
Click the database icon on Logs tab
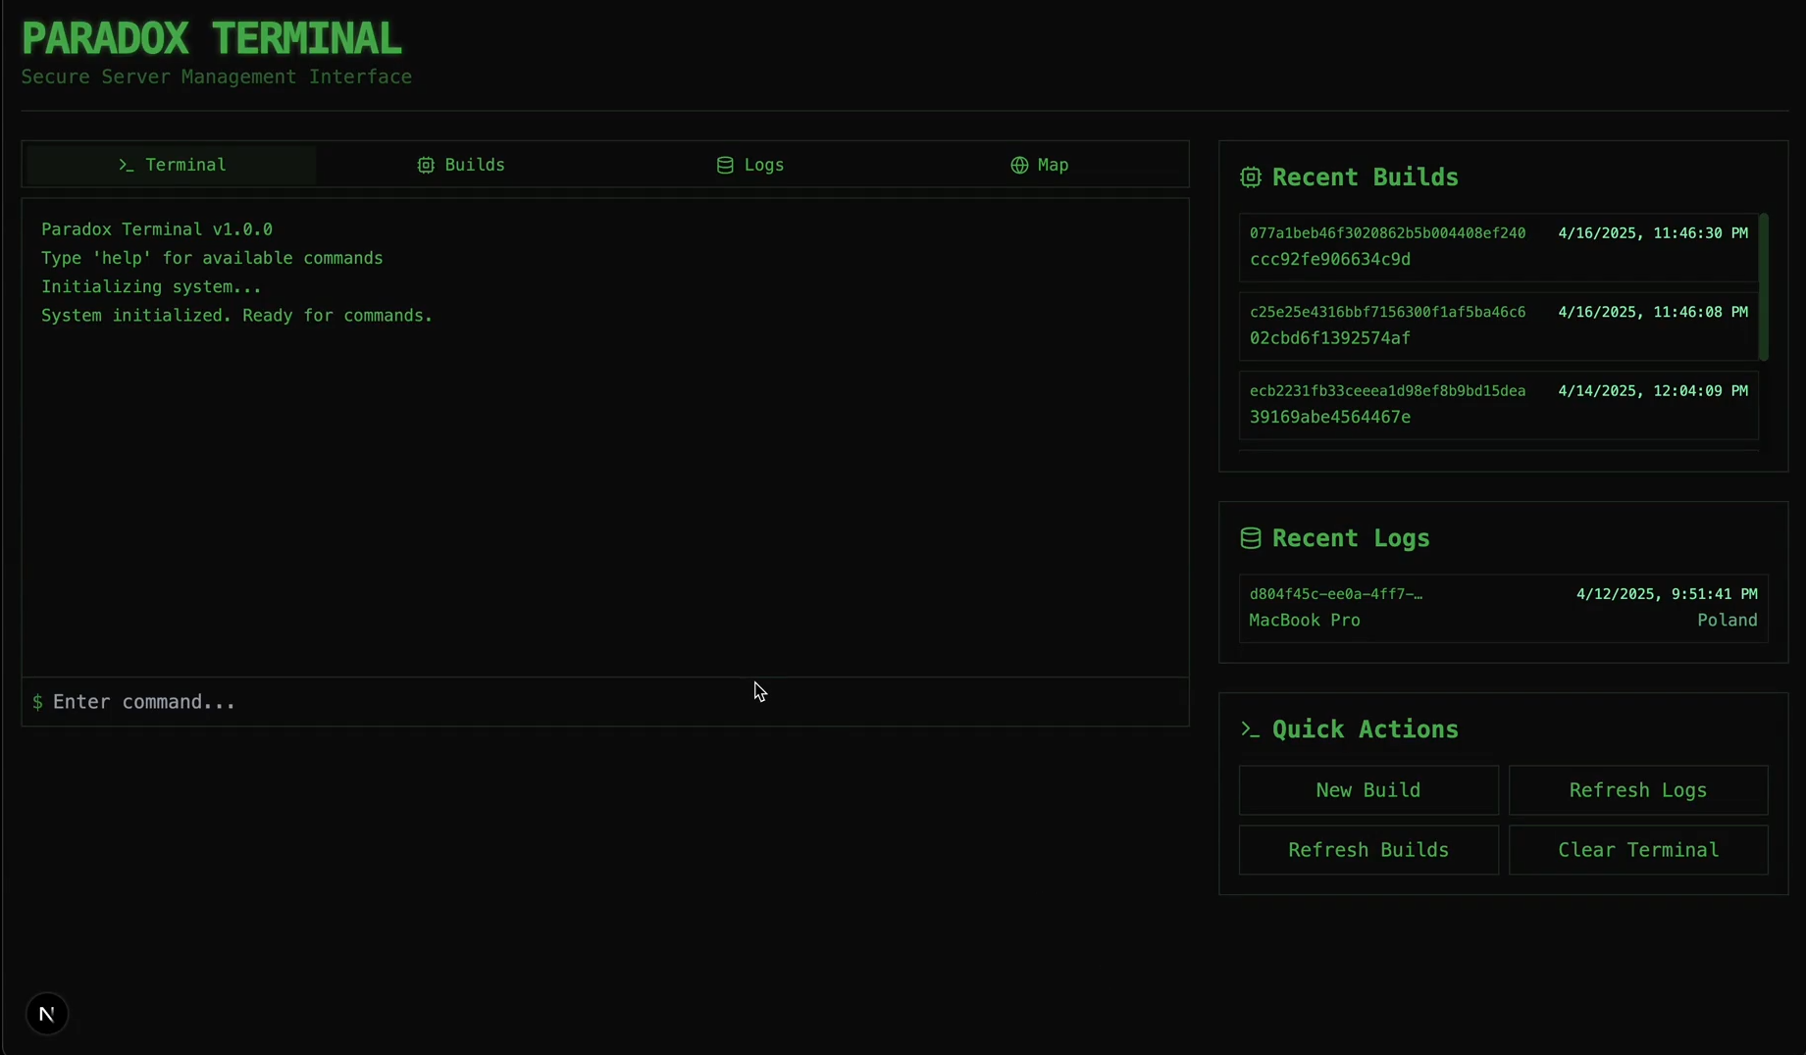pos(725,166)
